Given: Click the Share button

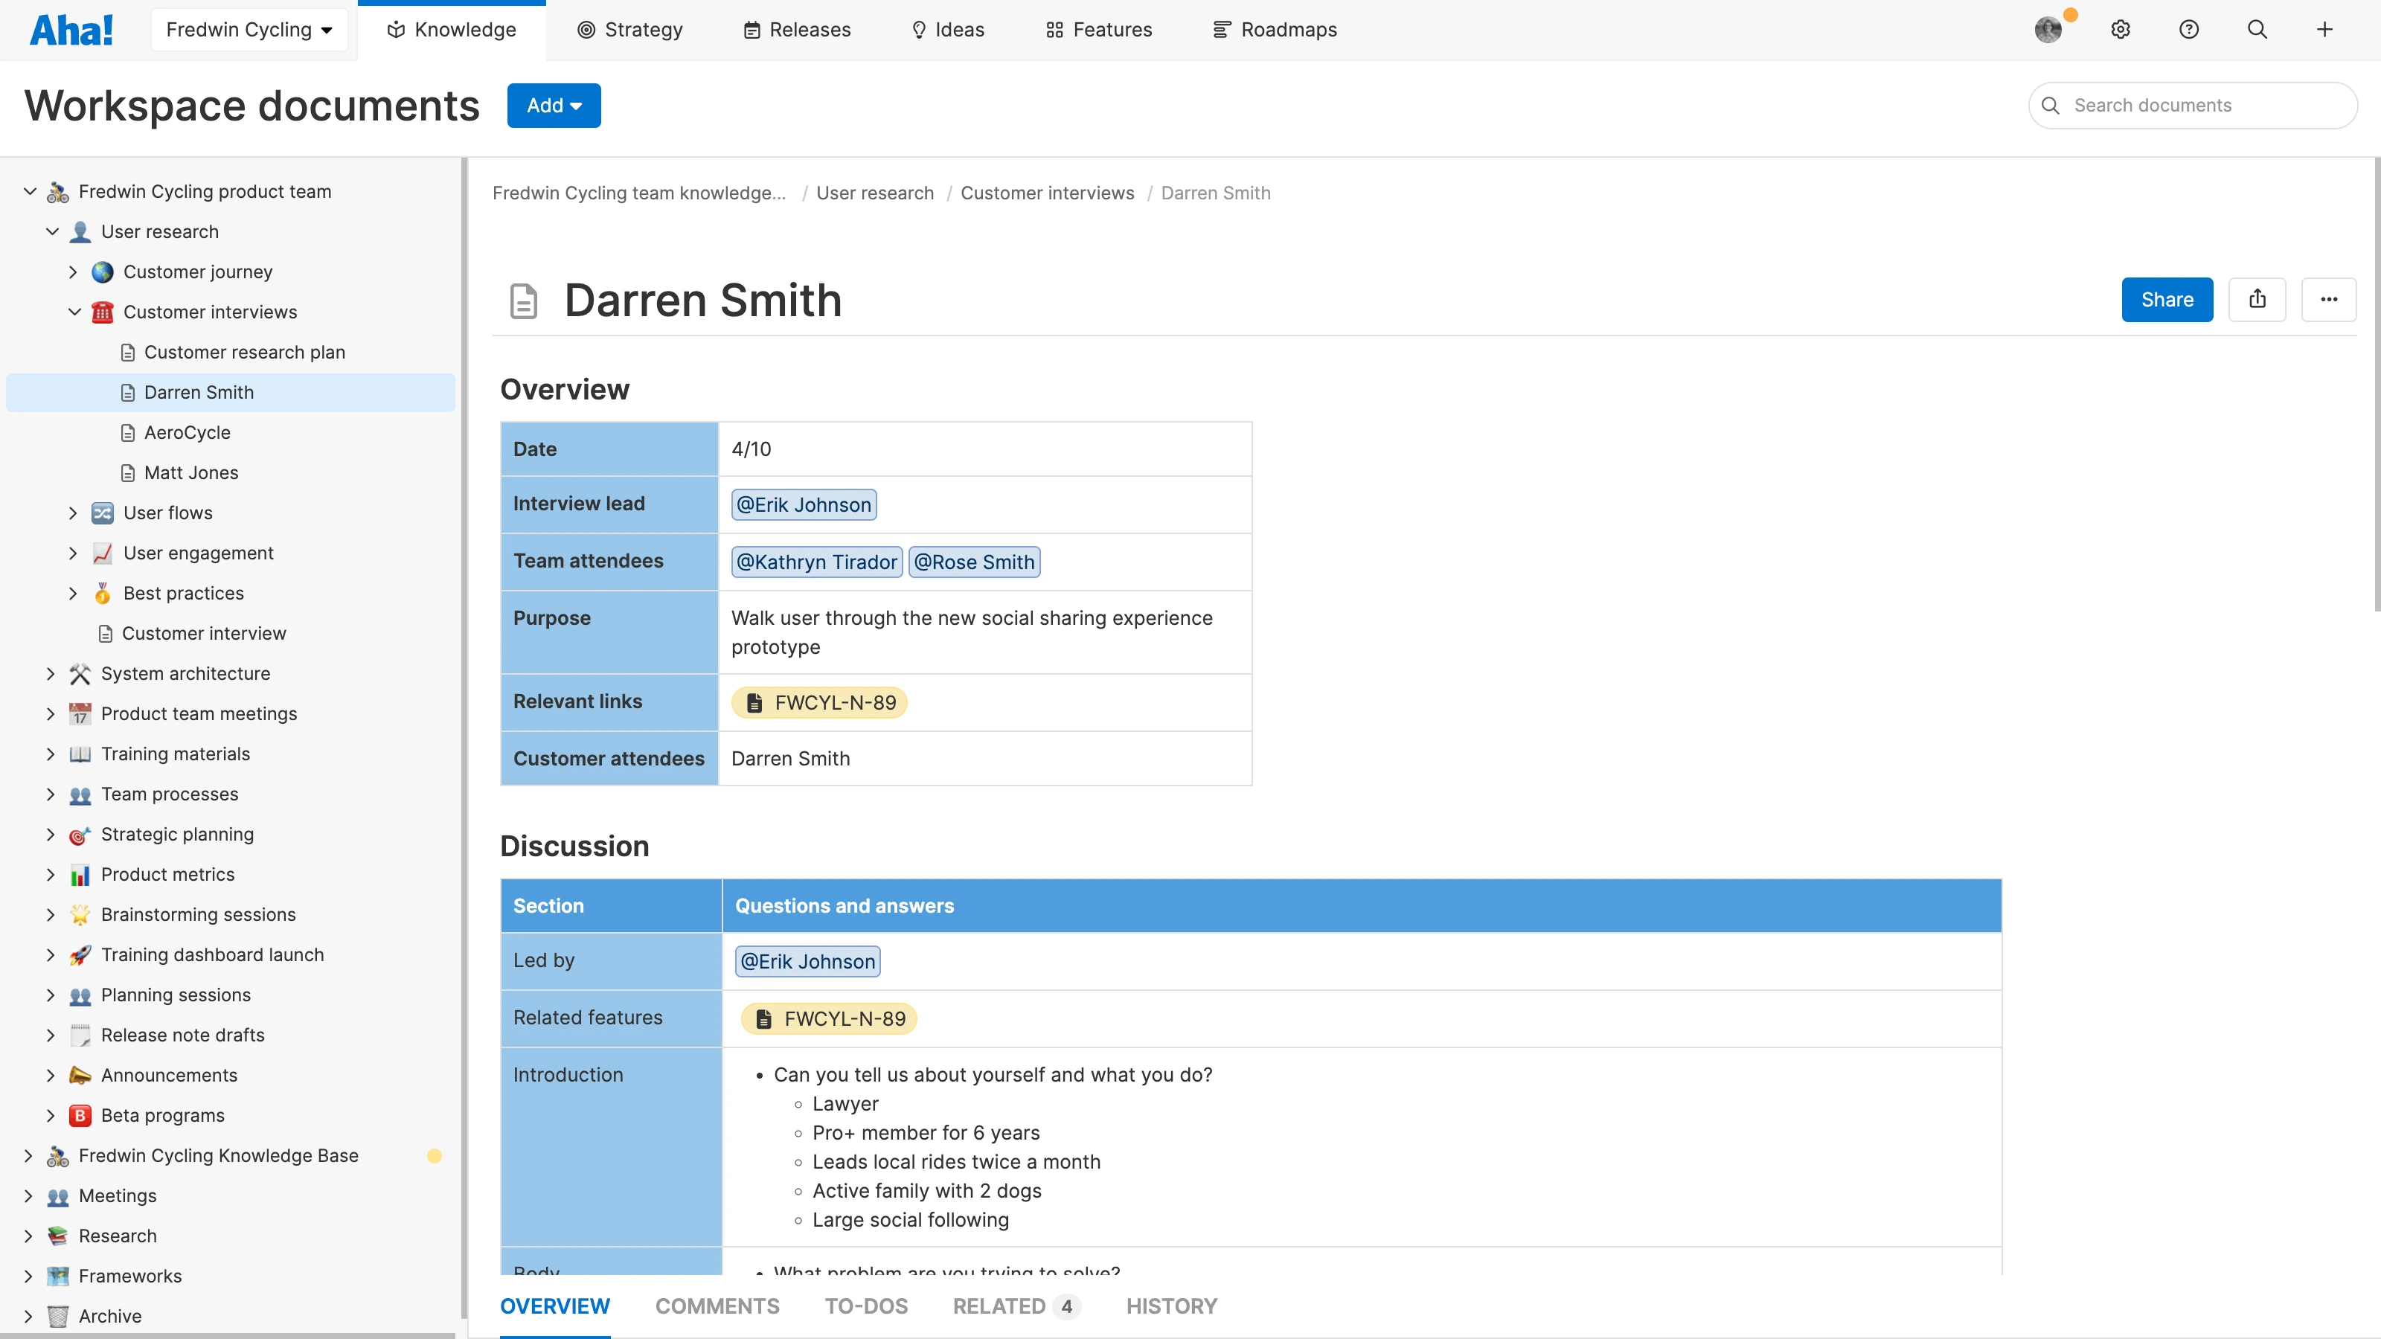Looking at the screenshot, I should pyautogui.click(x=2167, y=299).
